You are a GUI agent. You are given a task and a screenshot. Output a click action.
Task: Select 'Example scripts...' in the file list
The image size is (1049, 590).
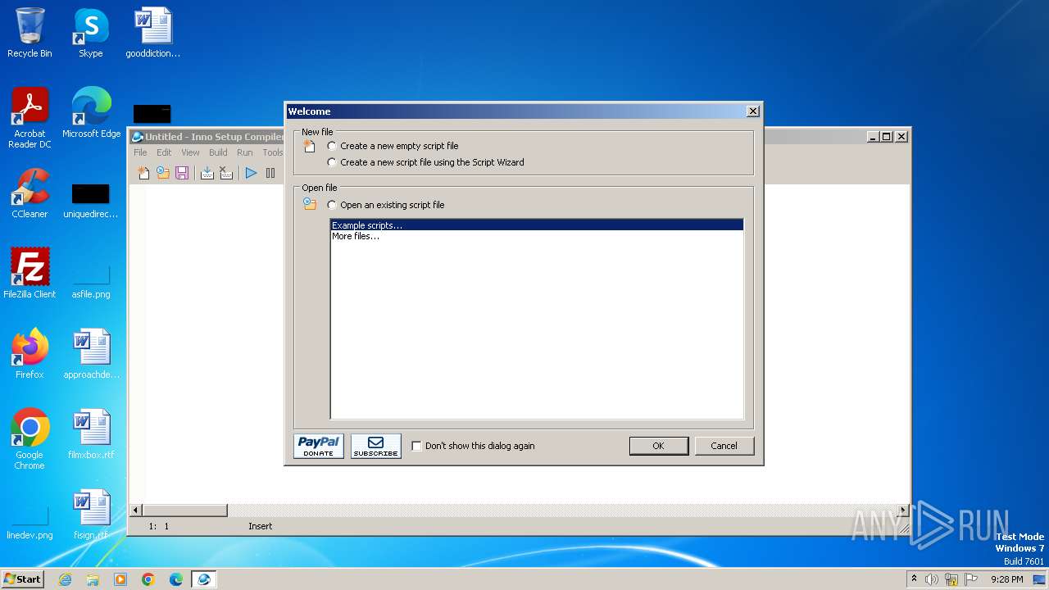(x=537, y=225)
